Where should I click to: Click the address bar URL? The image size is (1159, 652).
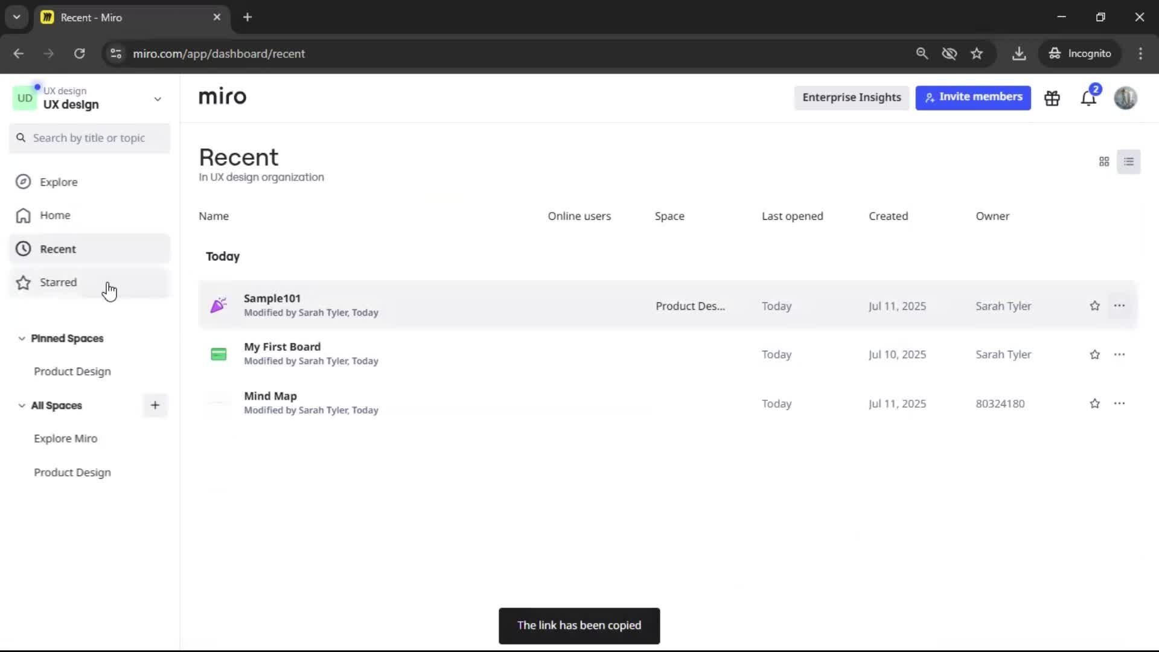pyautogui.click(x=219, y=54)
